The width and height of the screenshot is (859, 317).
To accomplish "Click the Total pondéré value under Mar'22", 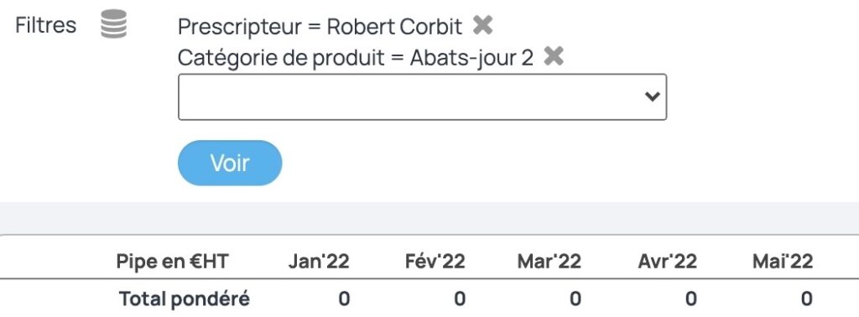I will coord(575,299).
